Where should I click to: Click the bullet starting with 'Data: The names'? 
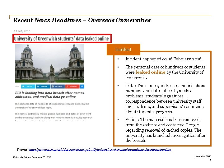click(x=166, y=99)
